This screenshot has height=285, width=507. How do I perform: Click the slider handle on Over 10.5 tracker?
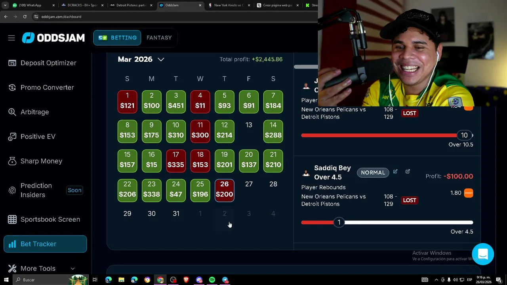[x=464, y=135]
